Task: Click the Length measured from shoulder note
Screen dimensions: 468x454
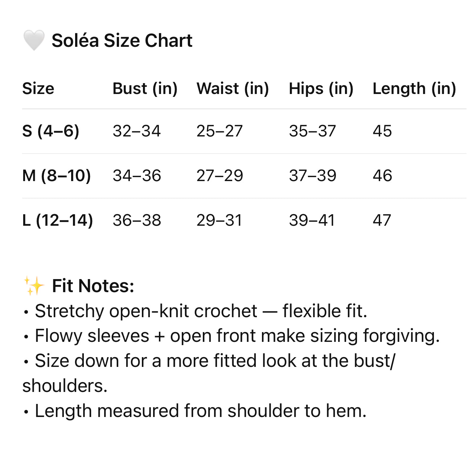Action: (x=200, y=411)
